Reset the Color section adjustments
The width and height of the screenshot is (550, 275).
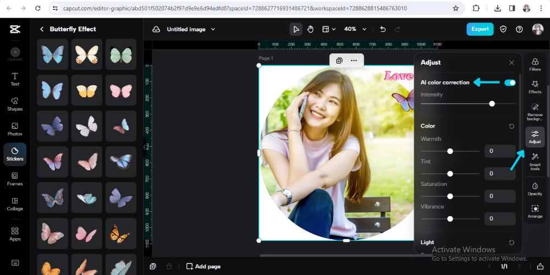[512, 127]
